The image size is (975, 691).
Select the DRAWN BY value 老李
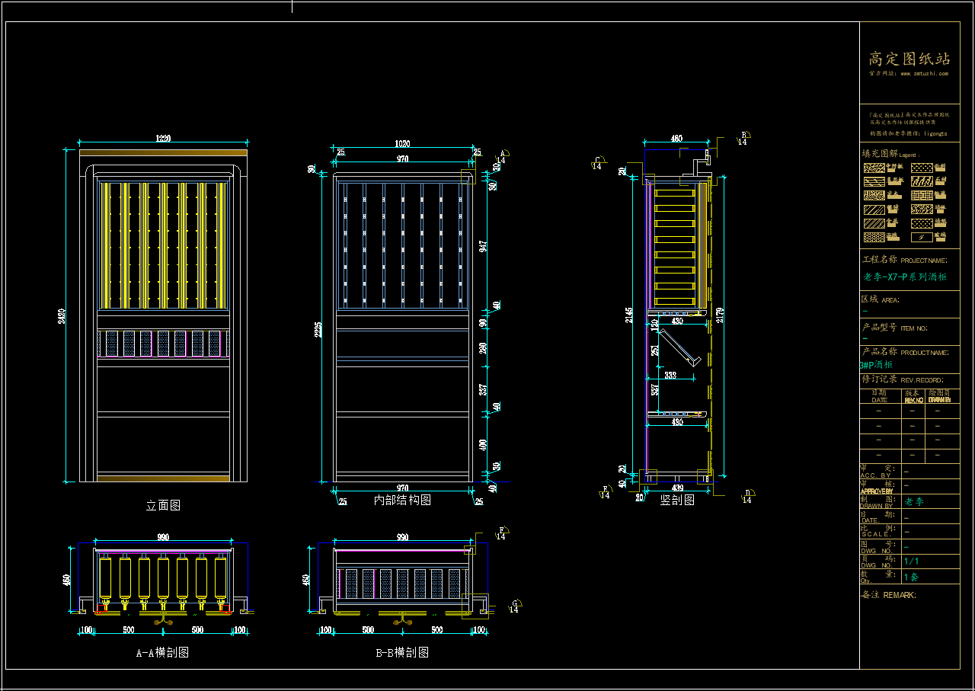(x=913, y=501)
